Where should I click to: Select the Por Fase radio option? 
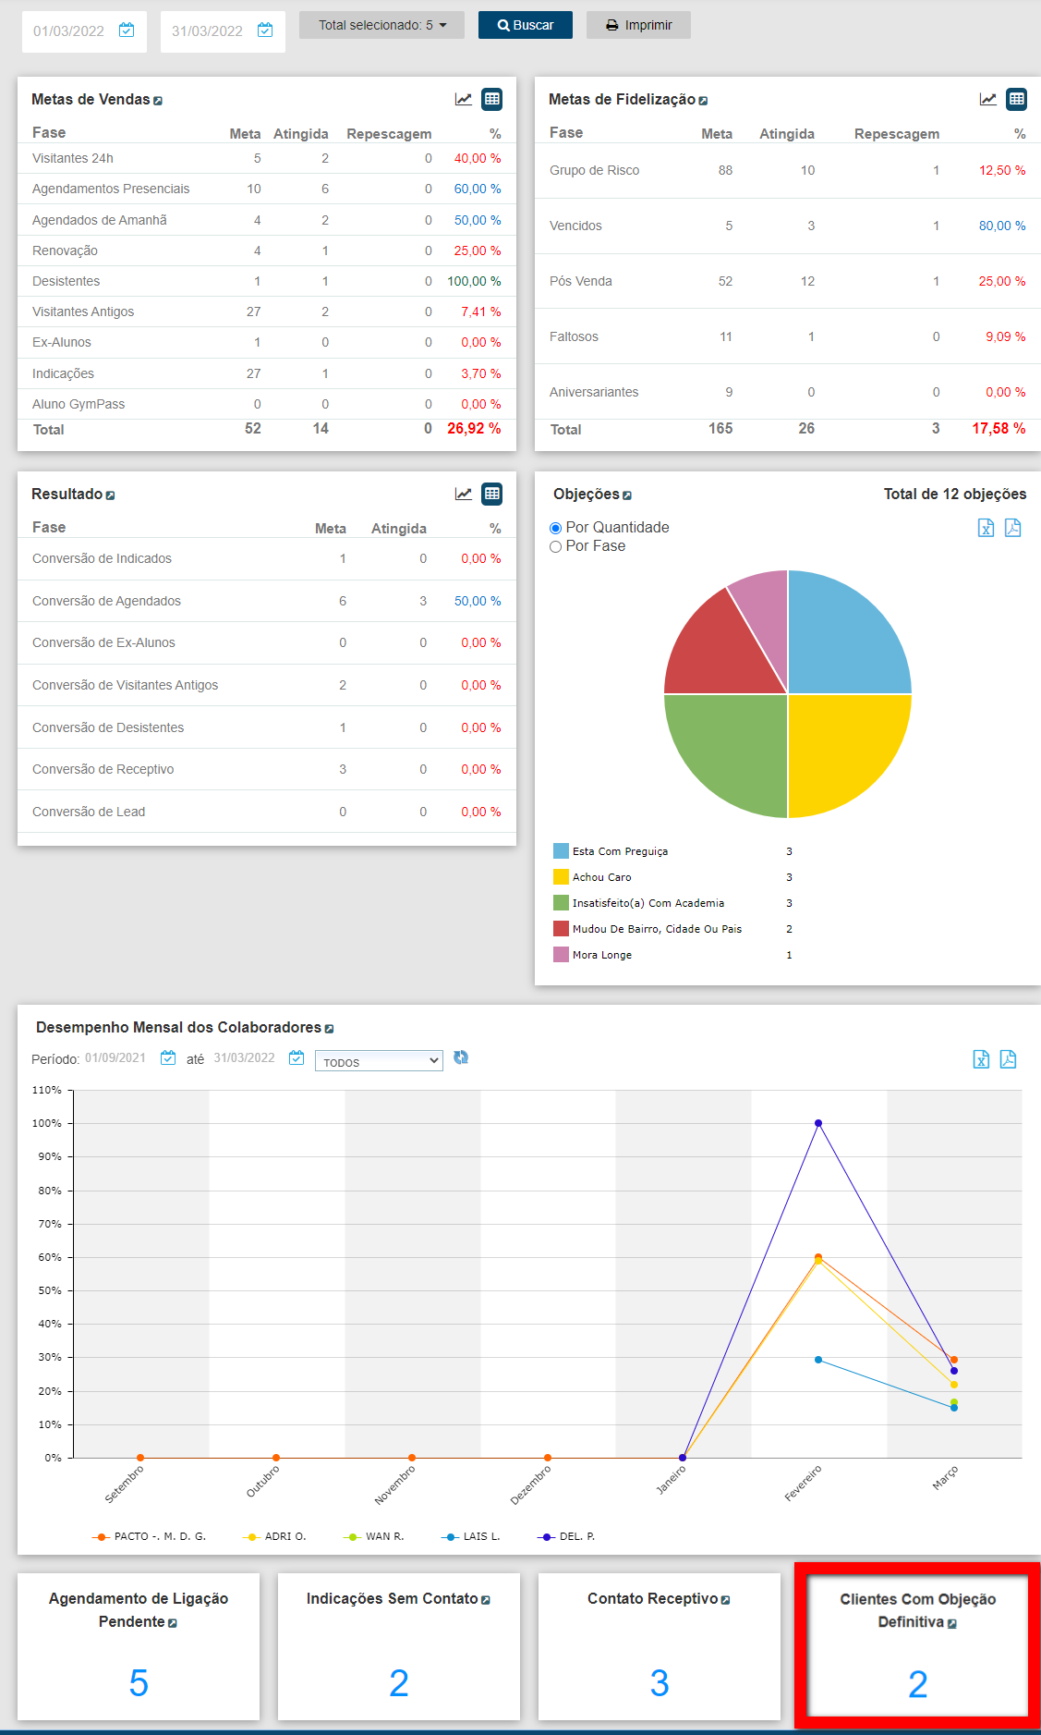pyautogui.click(x=556, y=546)
